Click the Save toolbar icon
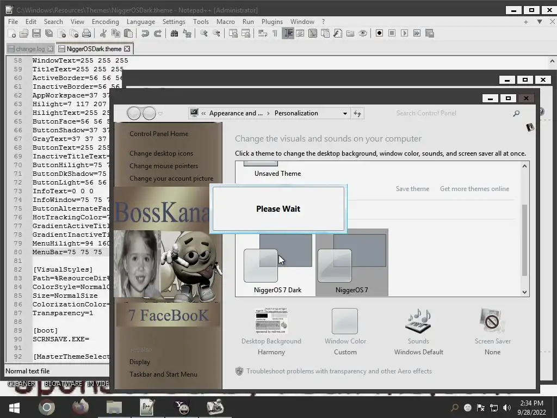 coord(36,33)
